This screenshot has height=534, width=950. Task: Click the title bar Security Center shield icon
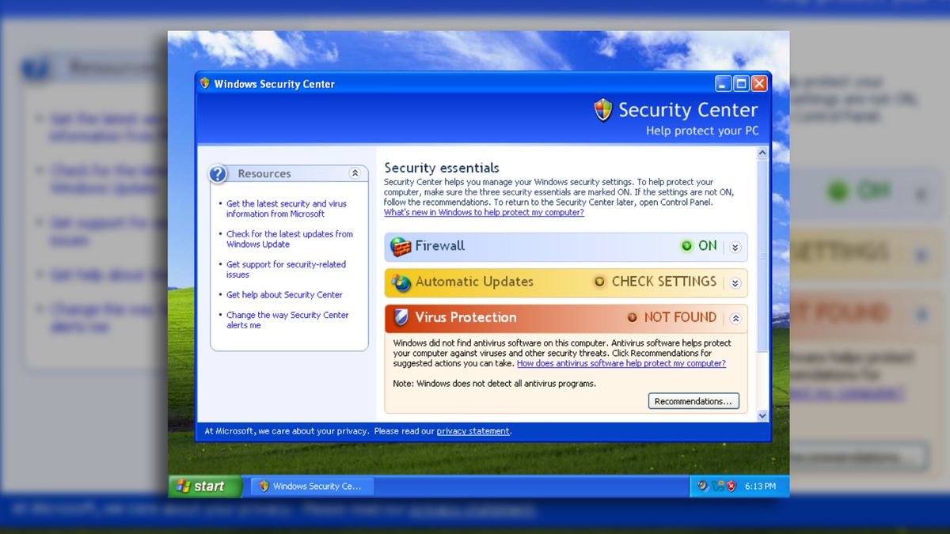(x=204, y=83)
